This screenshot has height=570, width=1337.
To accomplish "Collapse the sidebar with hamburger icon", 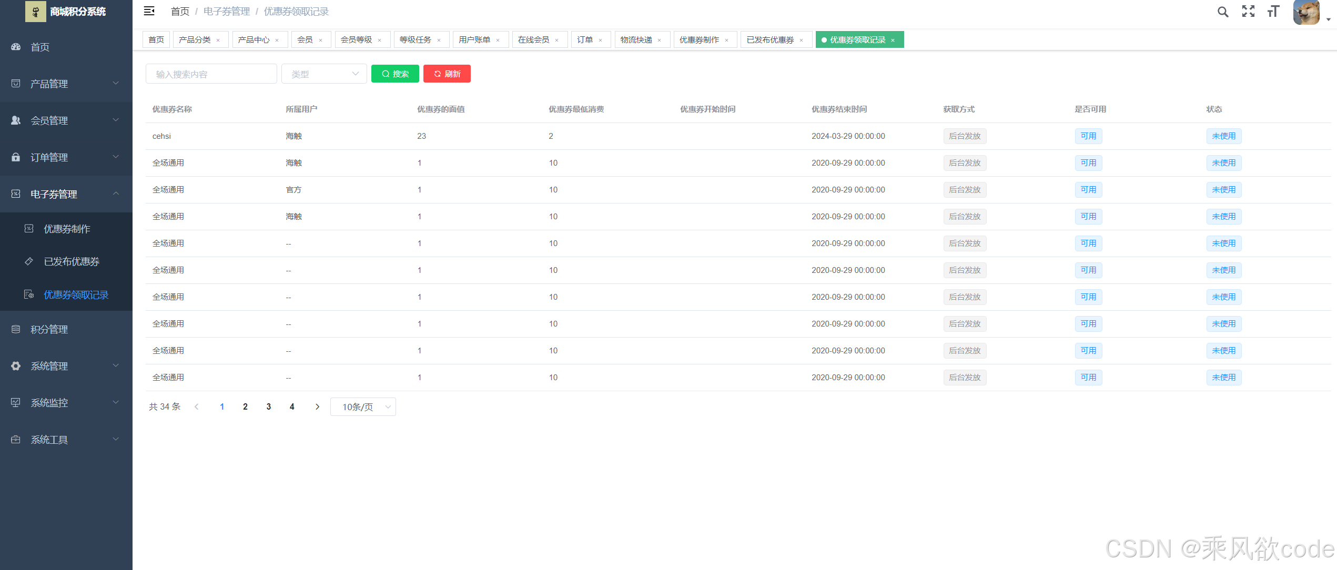I will click(x=149, y=11).
